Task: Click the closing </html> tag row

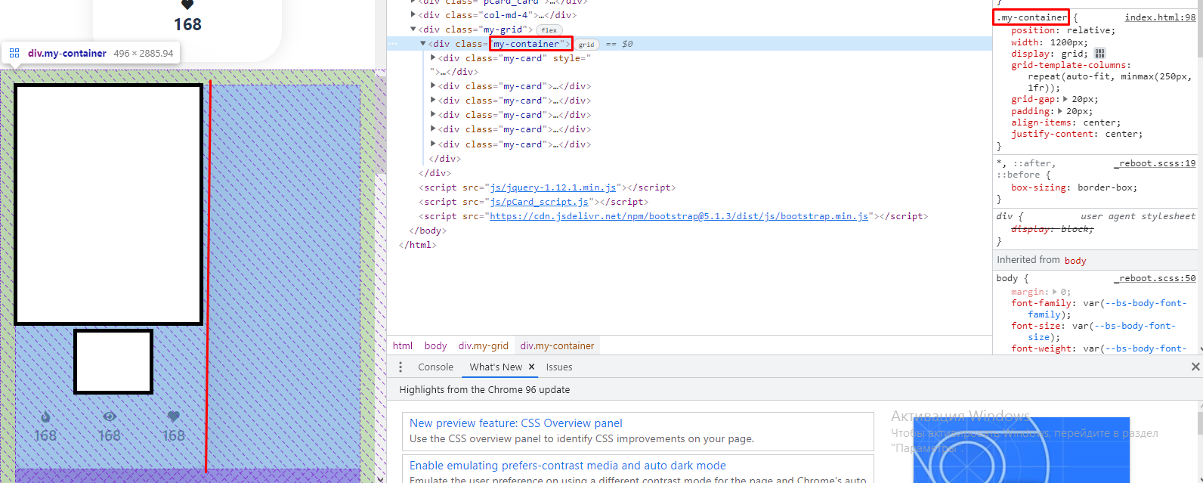Action: pyautogui.click(x=418, y=245)
